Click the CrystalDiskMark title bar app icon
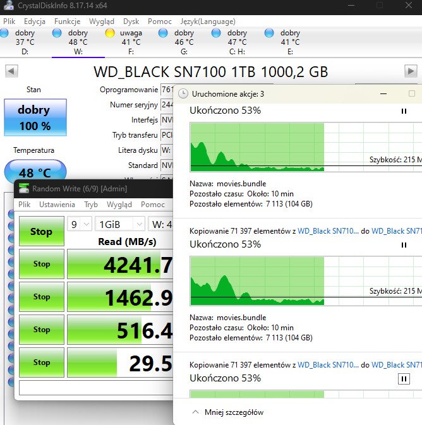Image resolution: width=422 pixels, height=425 pixels. [x=24, y=188]
